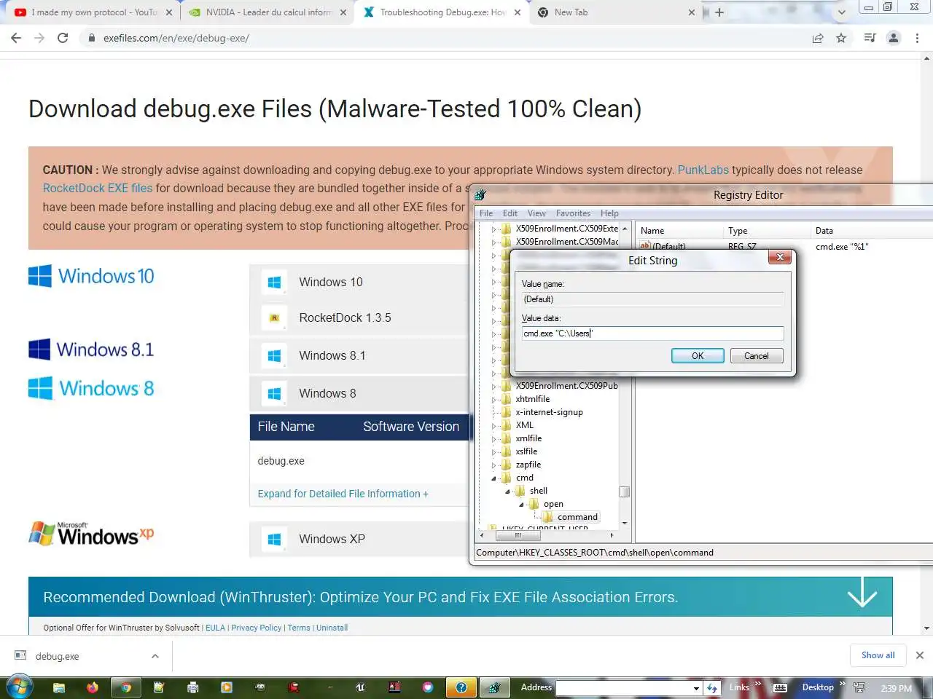
Task: Click the Registry Editor taskbar icon
Action: point(494,687)
